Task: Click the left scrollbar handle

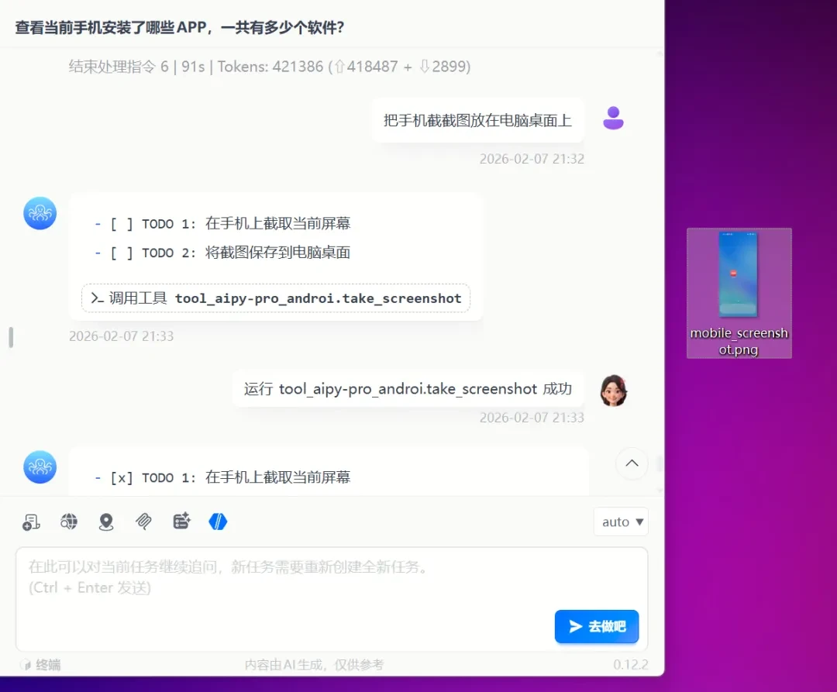Action: pos(11,337)
